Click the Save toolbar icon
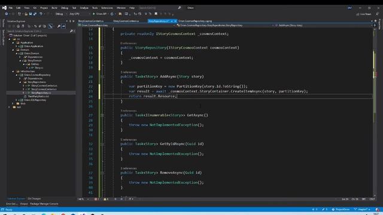 [31, 14]
